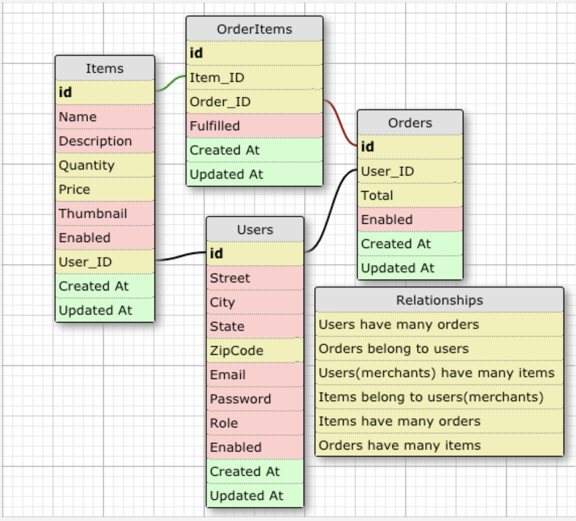This screenshot has height=521, width=576.
Task: Click Name row in Items table
Action: (x=105, y=117)
